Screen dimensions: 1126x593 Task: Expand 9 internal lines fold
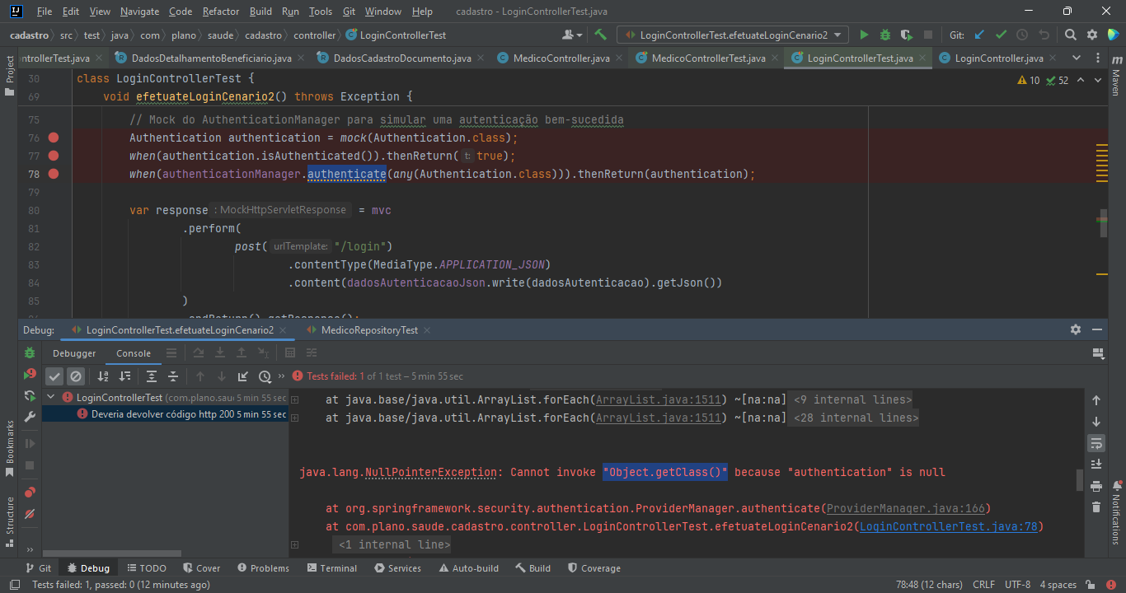pyautogui.click(x=852, y=399)
